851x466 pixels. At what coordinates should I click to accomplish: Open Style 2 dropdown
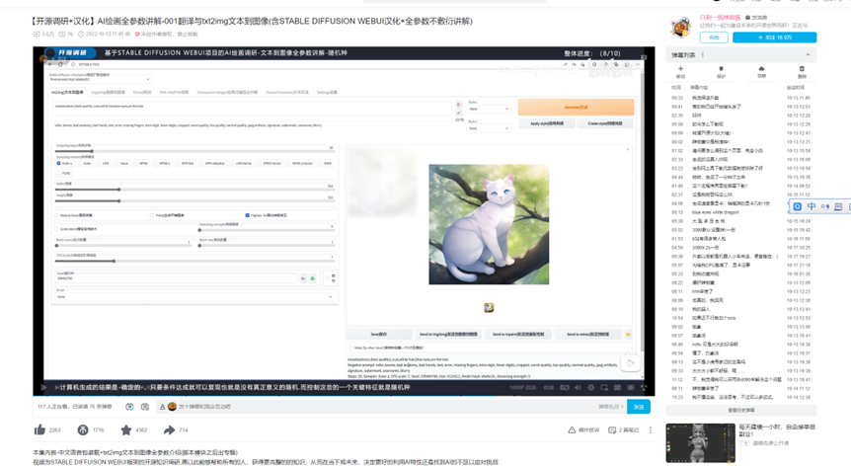pos(489,128)
